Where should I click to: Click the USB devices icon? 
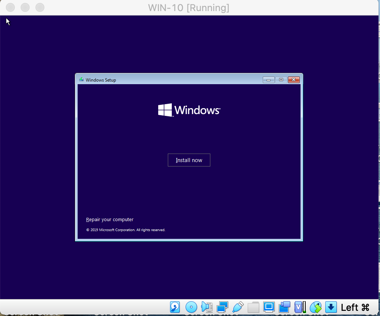point(238,307)
